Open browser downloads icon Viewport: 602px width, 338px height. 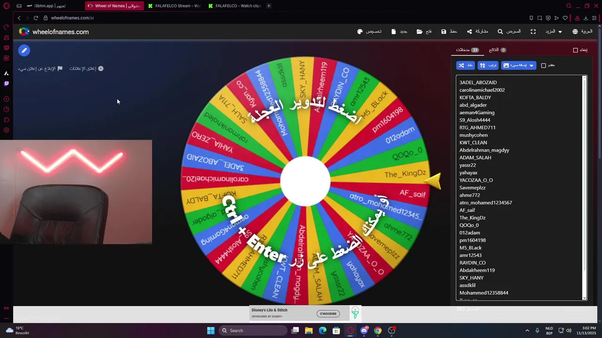(x=586, y=18)
